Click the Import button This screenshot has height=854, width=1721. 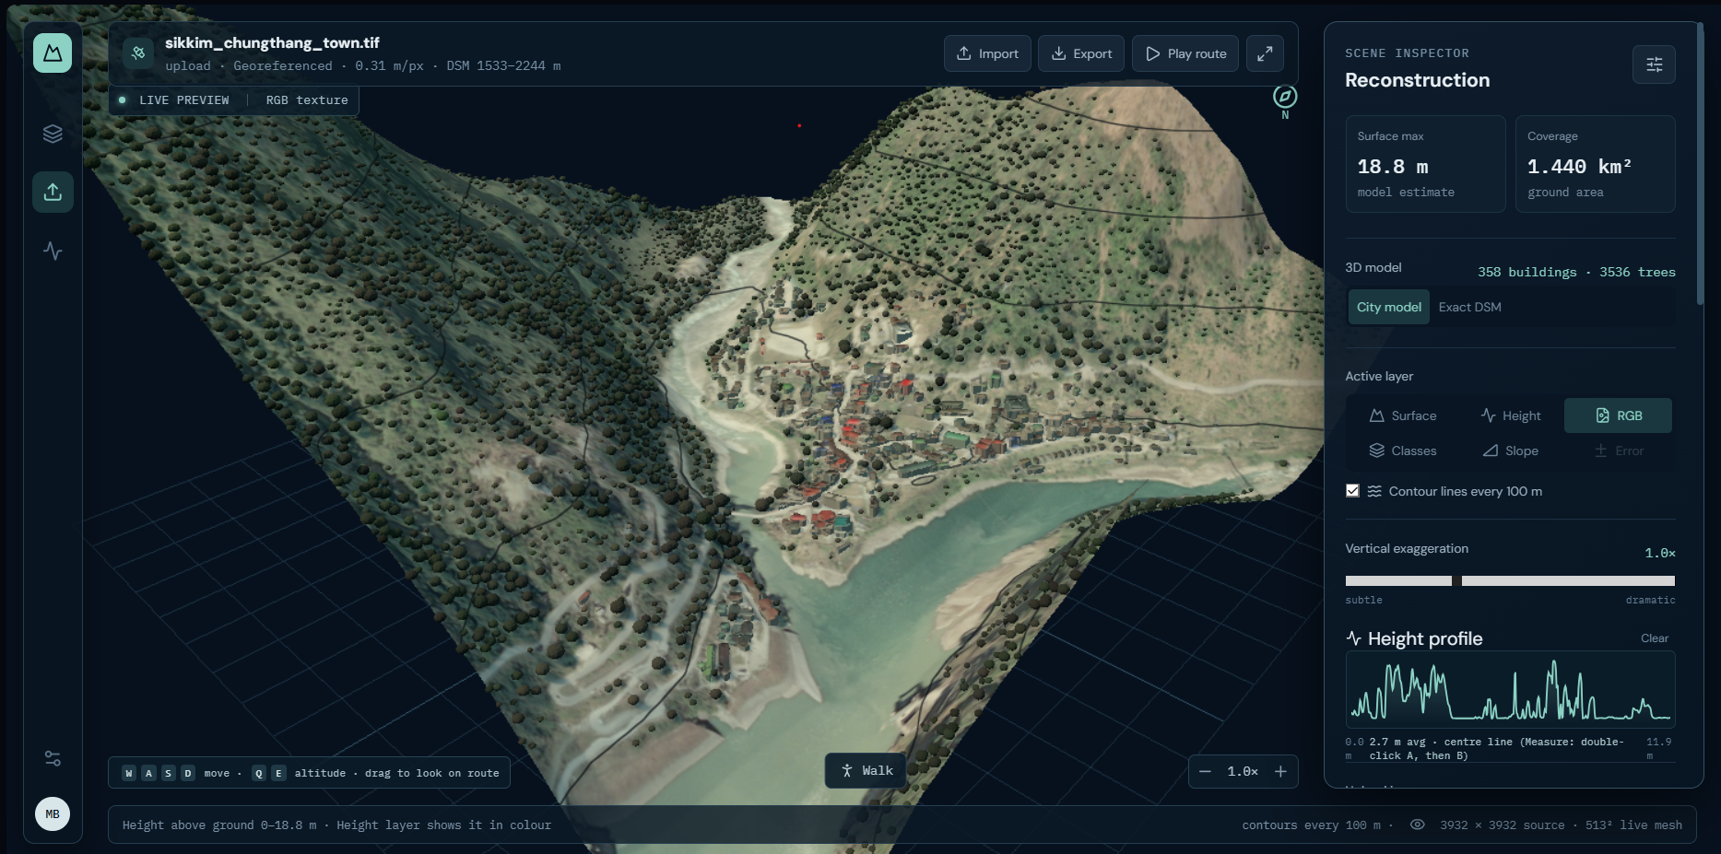(x=987, y=53)
